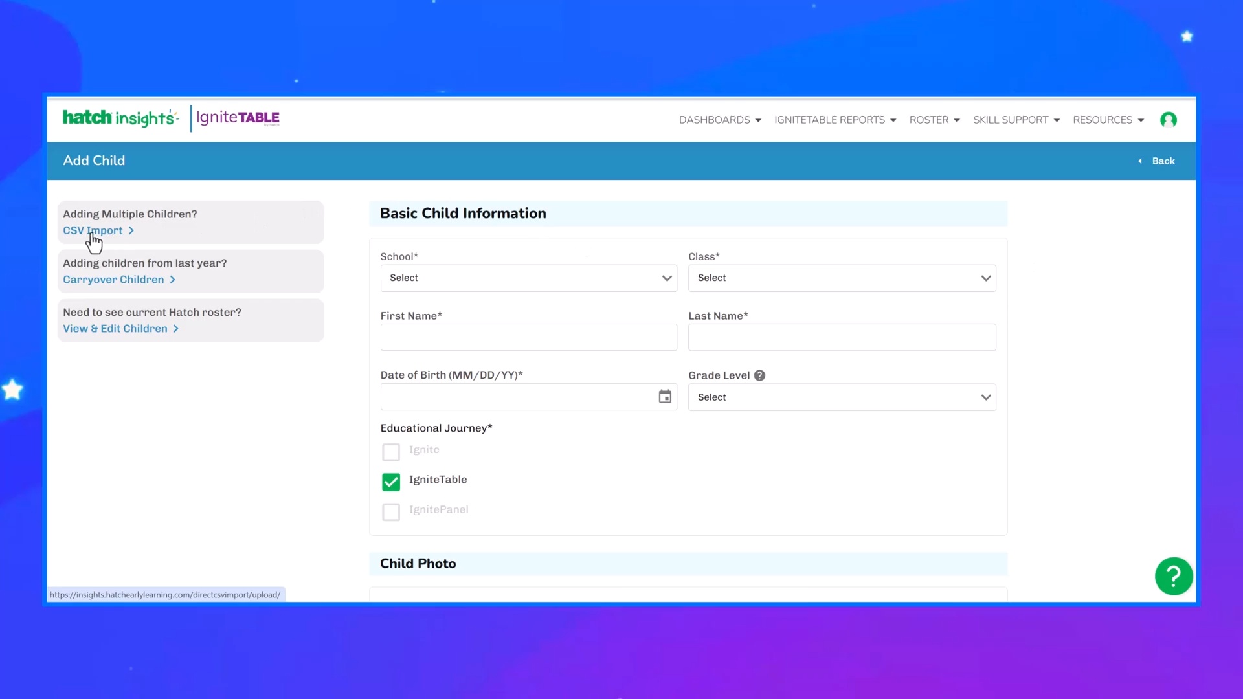This screenshot has height=699, width=1243.
Task: Open the Grade Level dropdown
Action: point(842,397)
